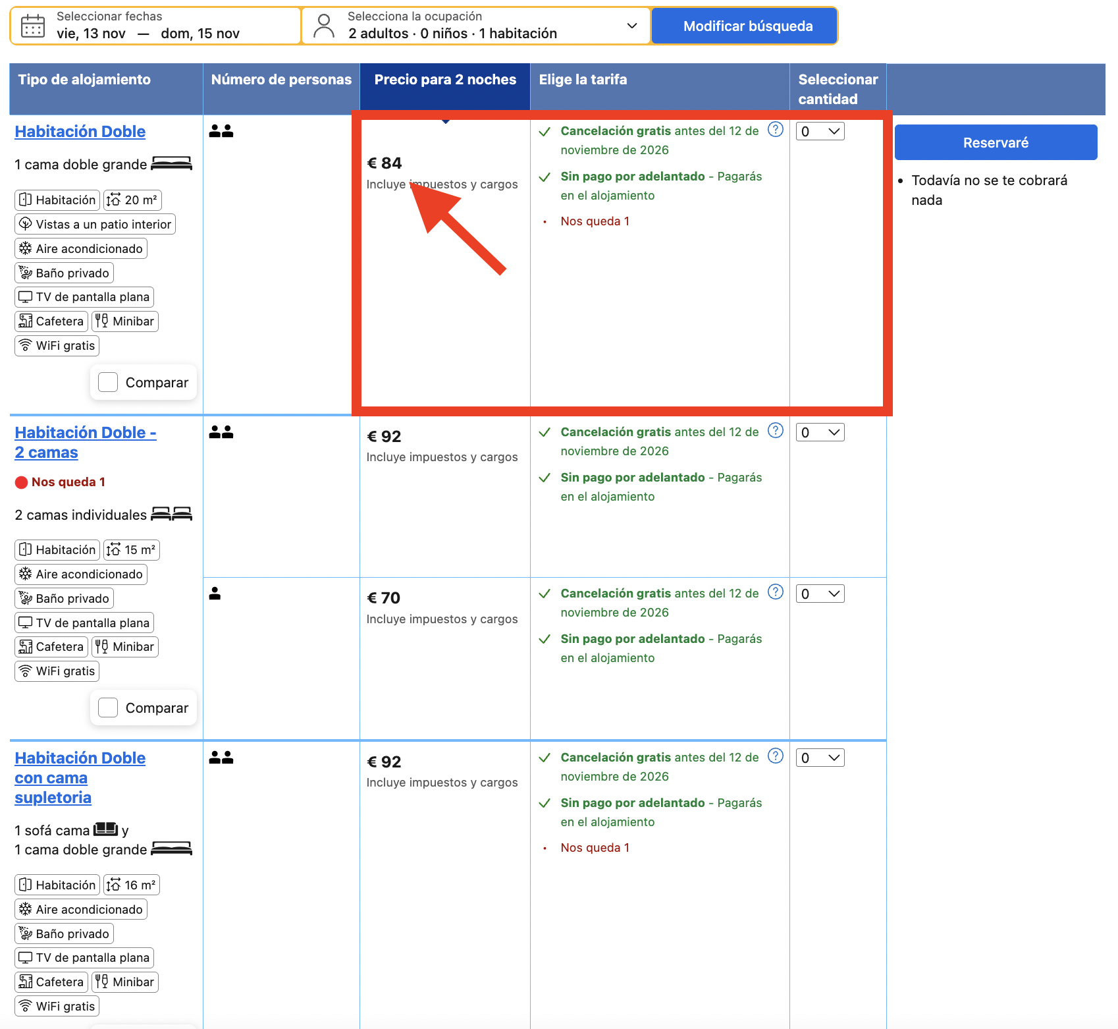1118x1029 pixels.
Task: Click the 20 m² room size badge
Action: [132, 200]
